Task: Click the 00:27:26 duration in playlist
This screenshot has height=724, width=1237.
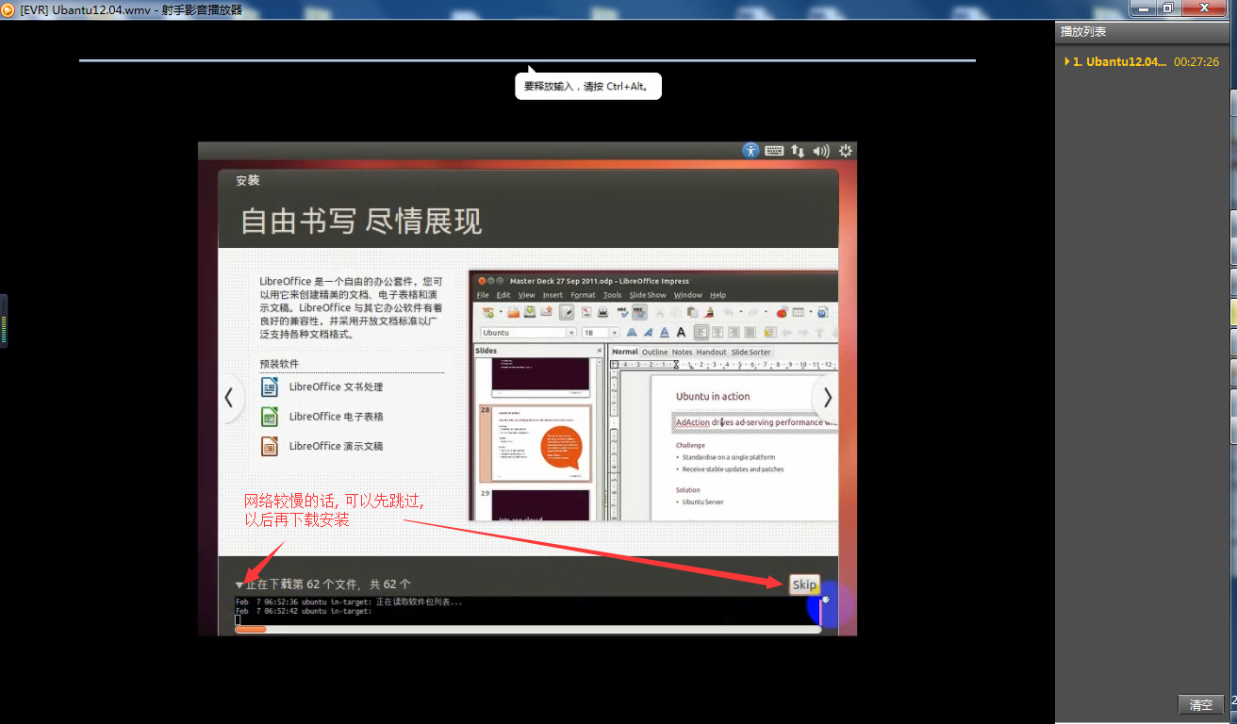Action: [1196, 61]
